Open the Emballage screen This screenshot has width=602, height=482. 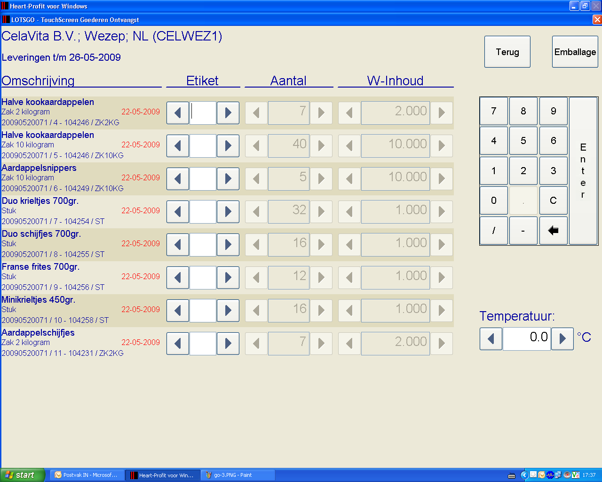point(575,52)
